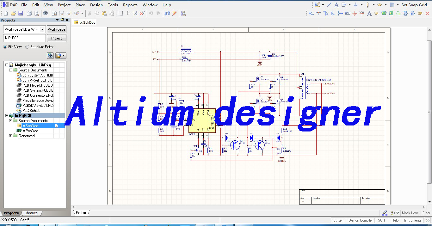The width and height of the screenshot is (432, 226).
Task: Click the vertical scrollbar of the schematic editor
Action: 429,111
